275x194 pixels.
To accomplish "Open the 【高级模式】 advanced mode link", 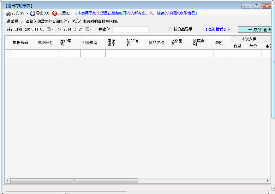I will pyautogui.click(x=217, y=29).
